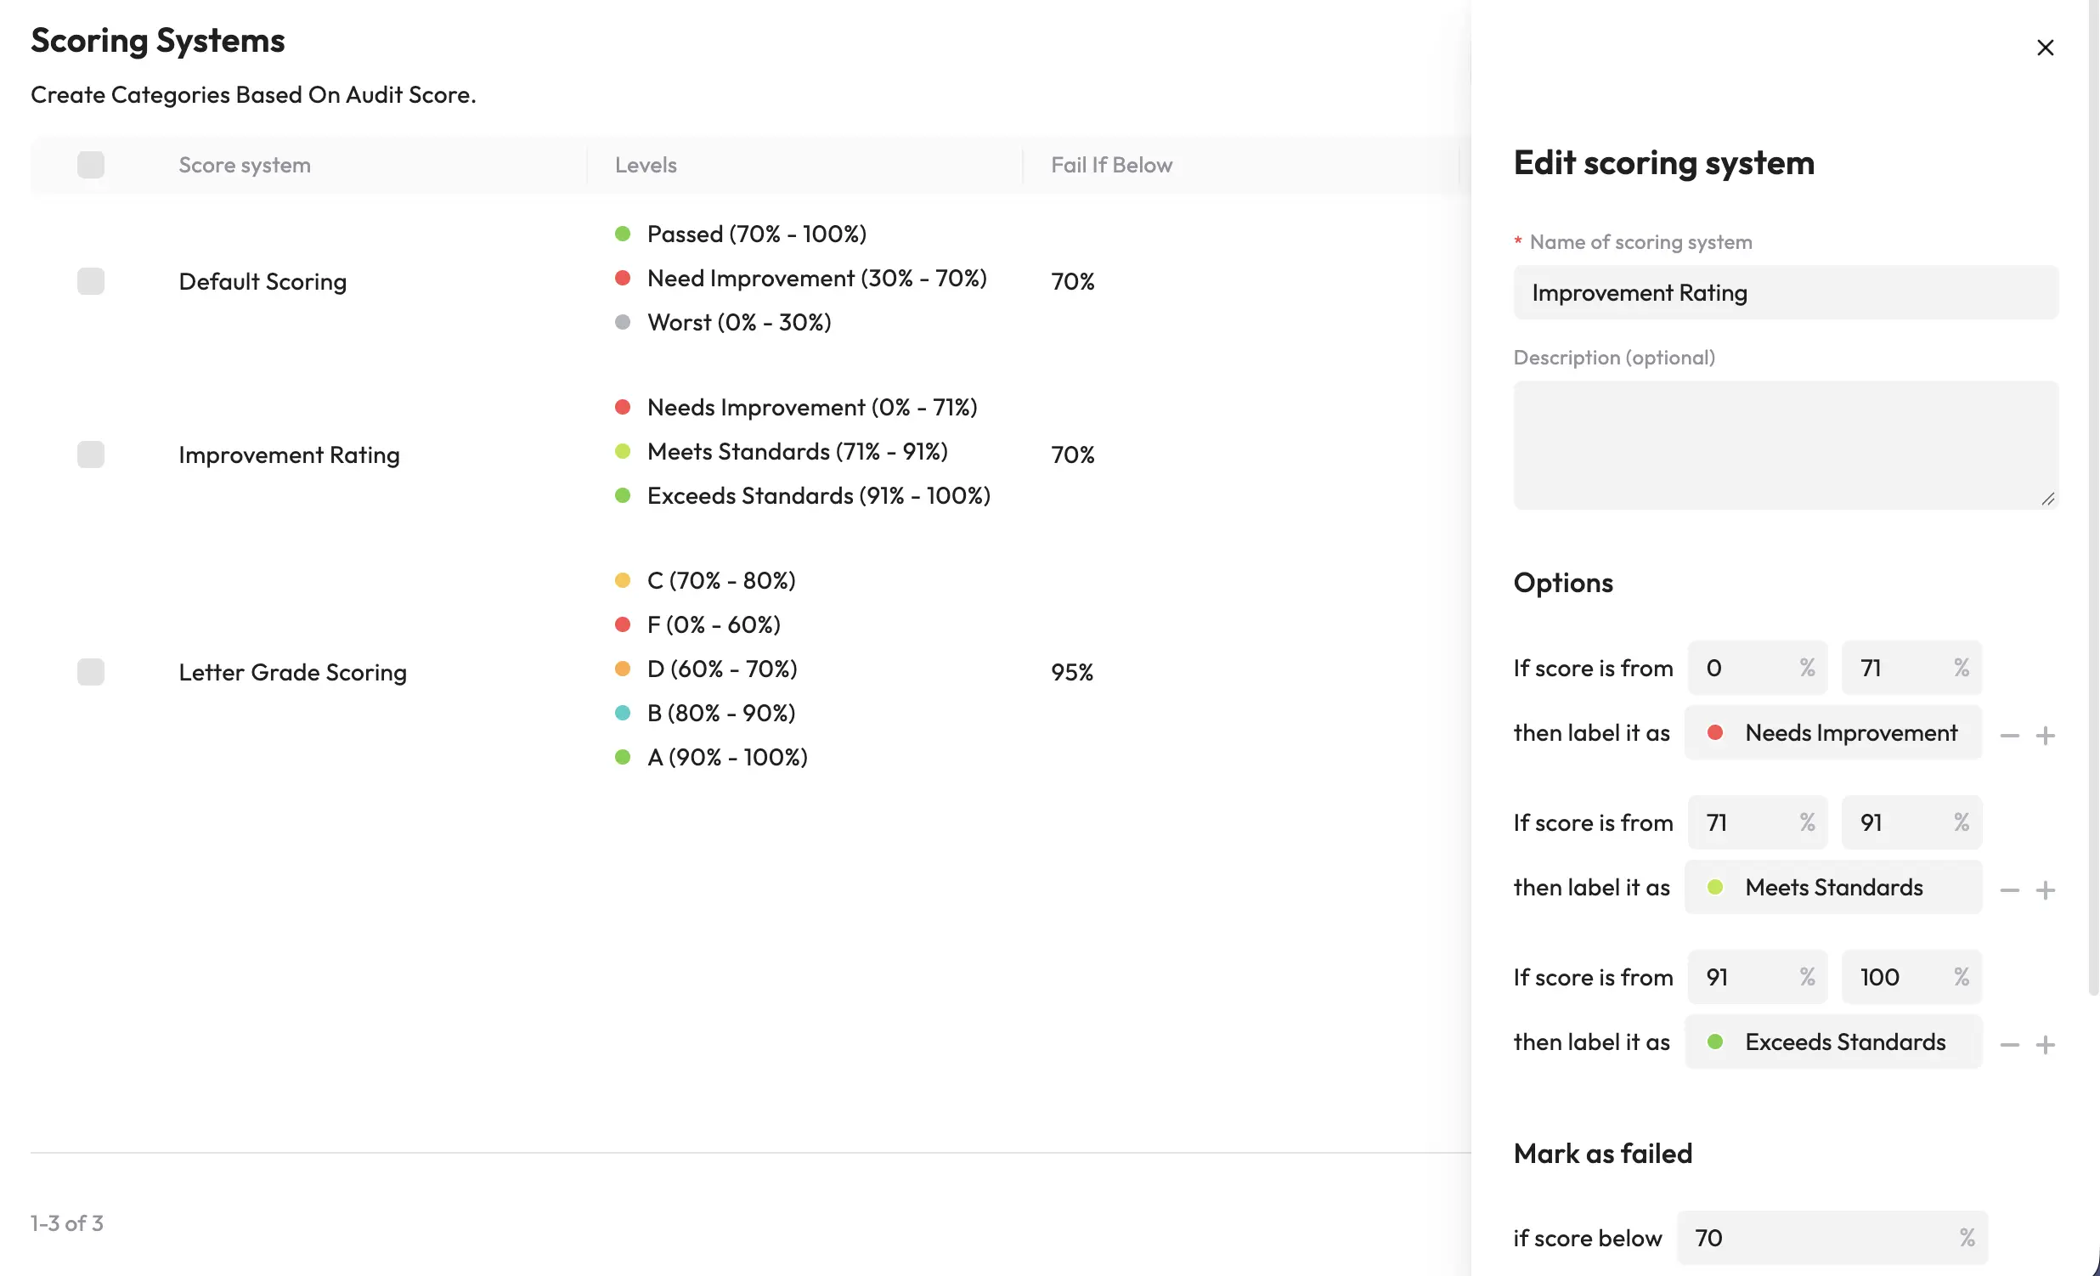
Task: Remove the Needs Improvement option with minus icon
Action: [2009, 735]
